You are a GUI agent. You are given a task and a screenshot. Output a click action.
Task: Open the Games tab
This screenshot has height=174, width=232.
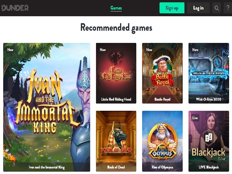(116, 8)
